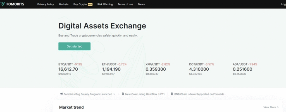Click the megaphone icon beside Bug Bounty announcement
Image resolution: width=286 pixels, height=112 pixels.
click(61, 94)
